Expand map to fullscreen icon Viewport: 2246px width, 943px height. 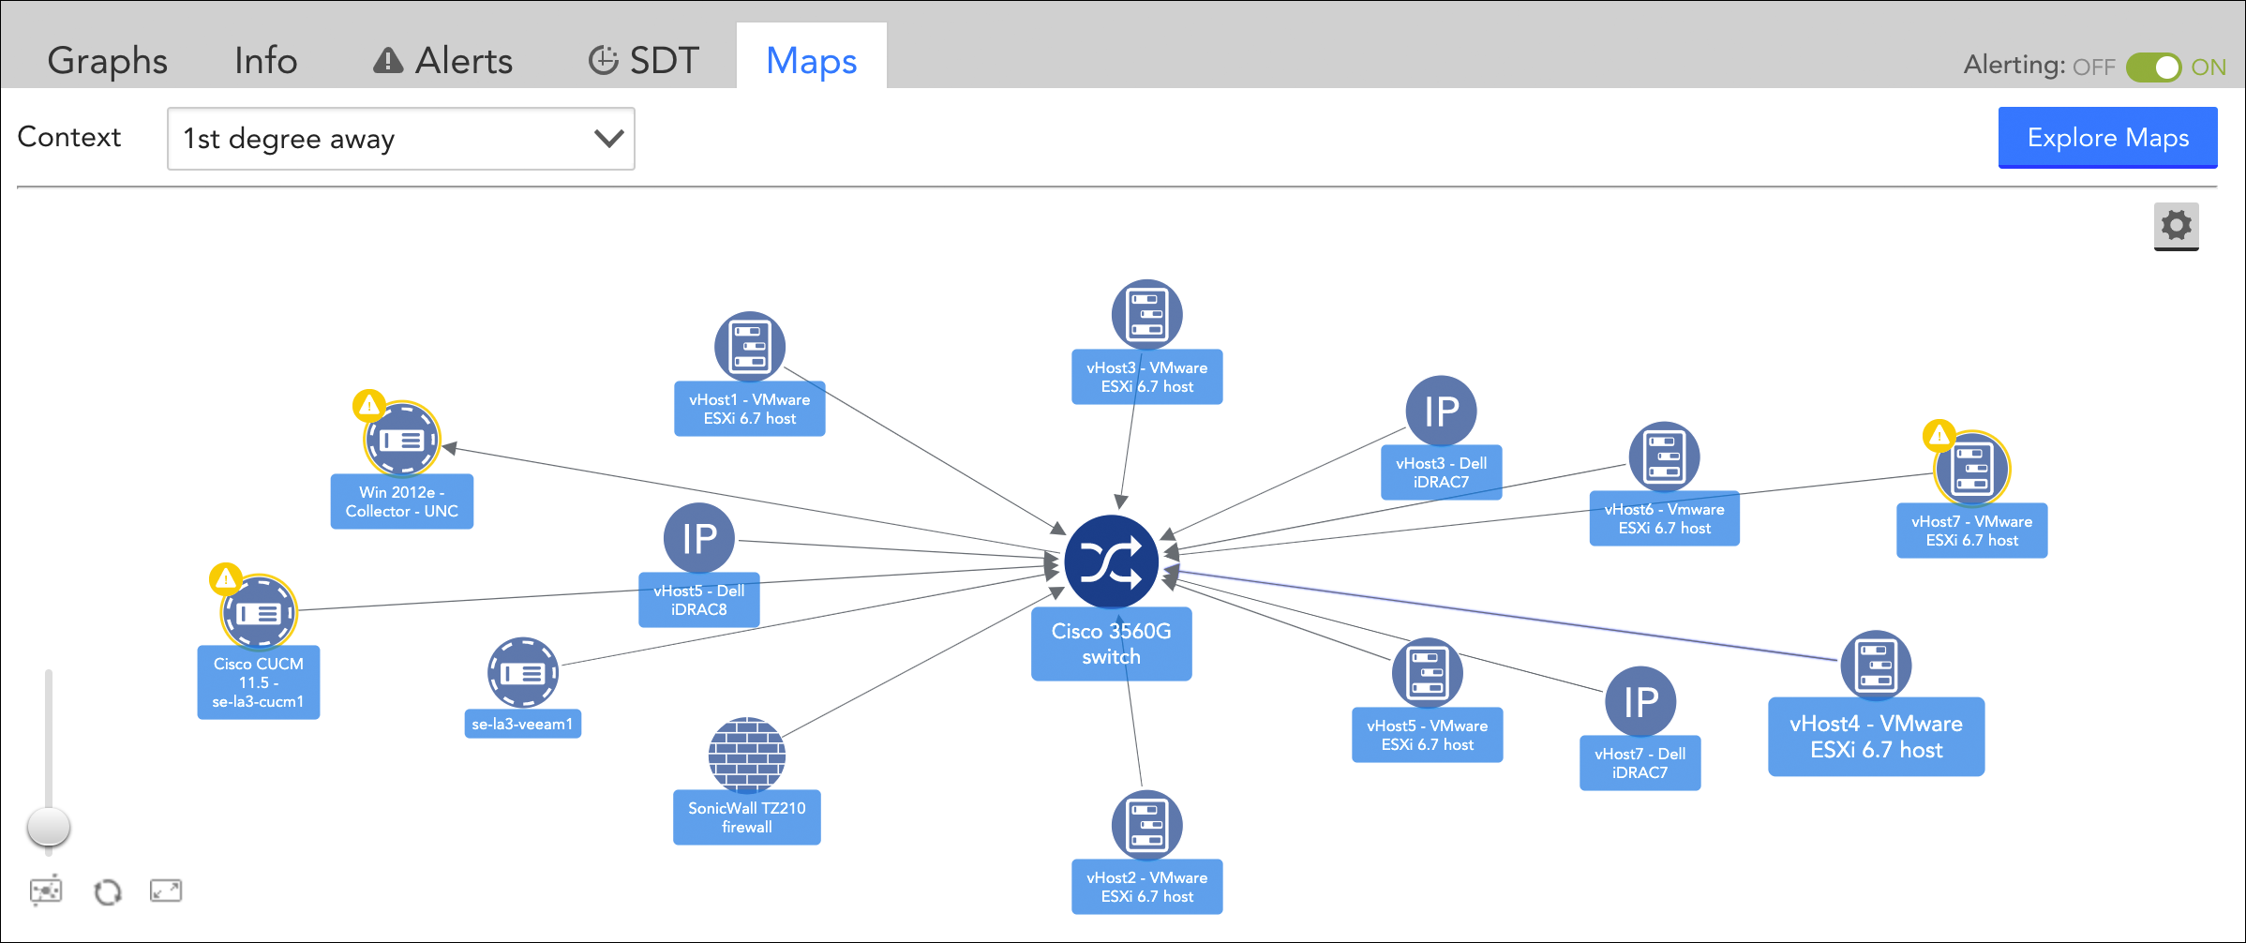click(166, 891)
